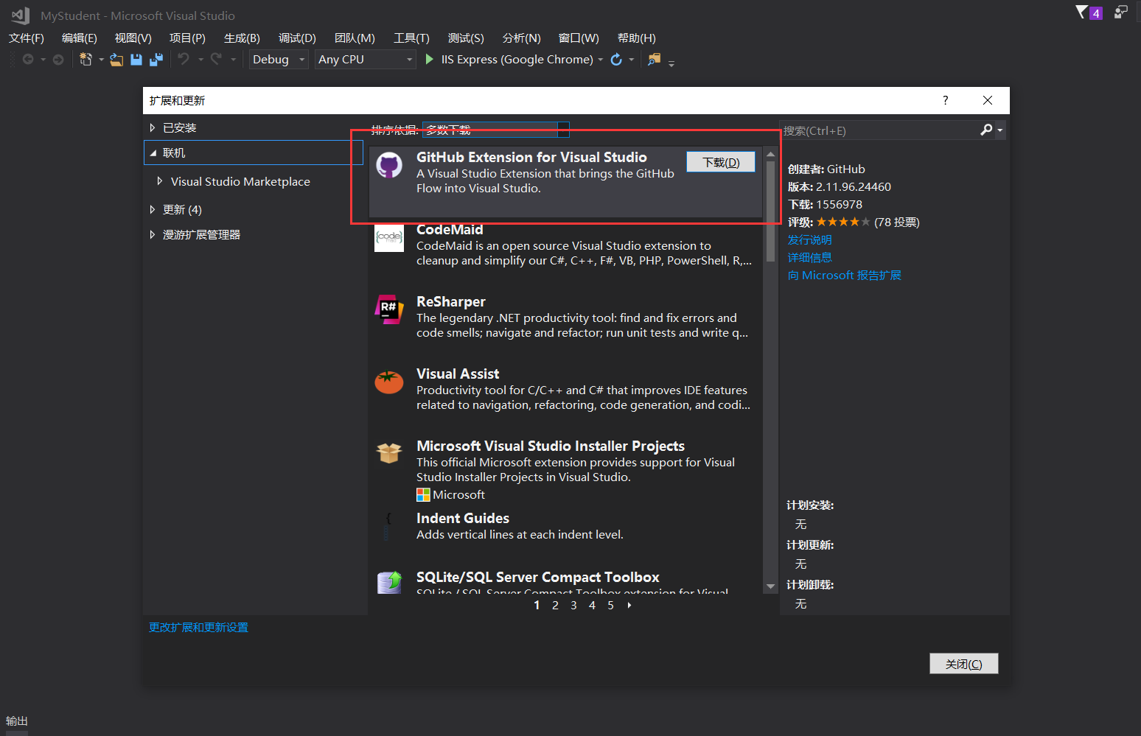Viewport: 1141px width, 736px height.
Task: Click the Find in Files toolbar icon
Action: click(x=654, y=59)
